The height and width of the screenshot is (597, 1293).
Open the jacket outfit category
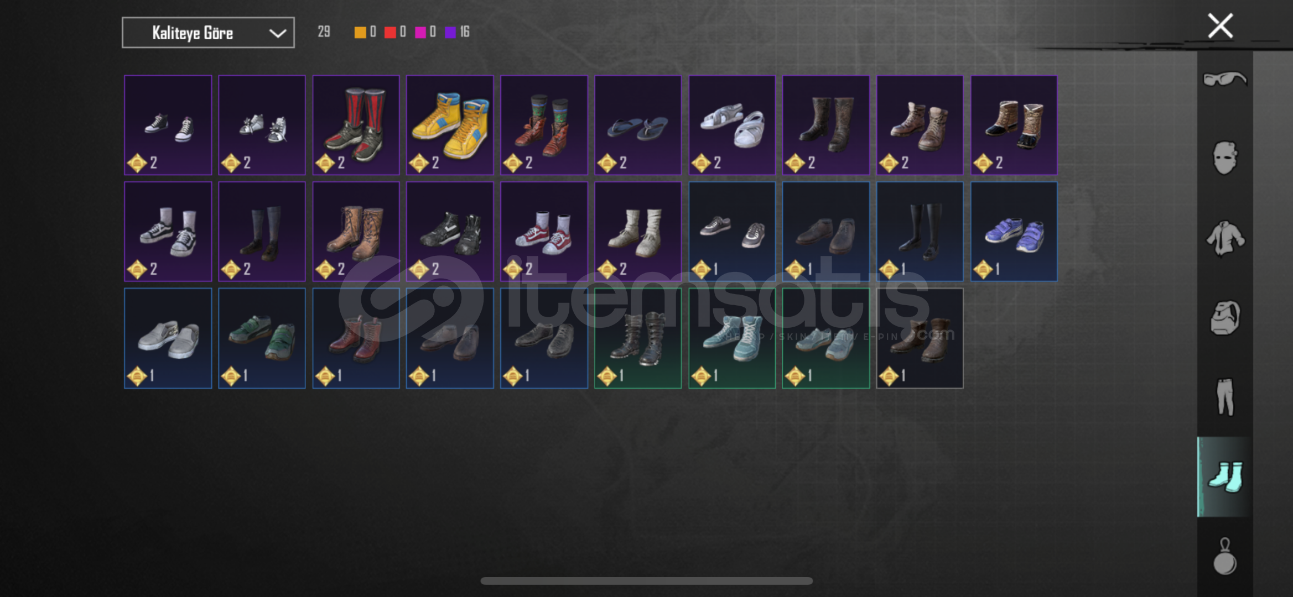pos(1225,238)
